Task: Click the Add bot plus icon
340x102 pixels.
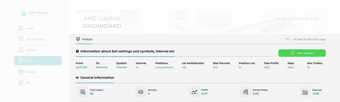Action: pos(21,50)
